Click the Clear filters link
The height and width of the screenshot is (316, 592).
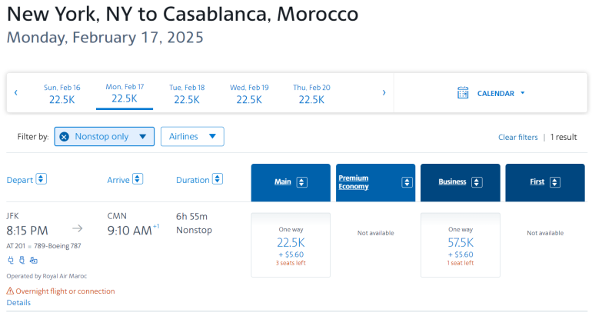(517, 137)
